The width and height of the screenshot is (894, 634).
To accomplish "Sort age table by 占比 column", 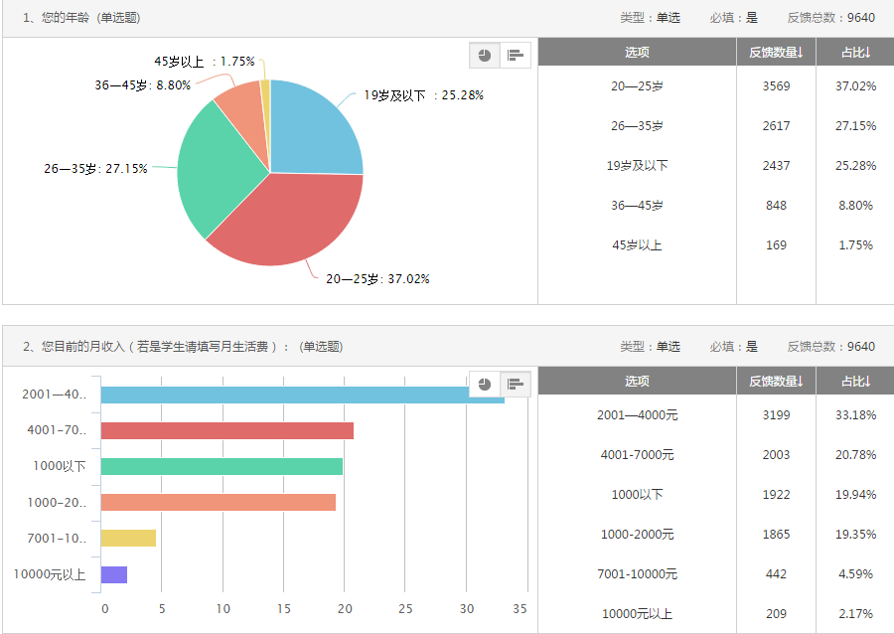I will point(855,52).
